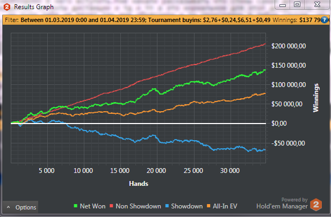Viewport: 331px width, 217px height.
Task: Click the Results Graph window title
Action: pyautogui.click(x=34, y=7)
